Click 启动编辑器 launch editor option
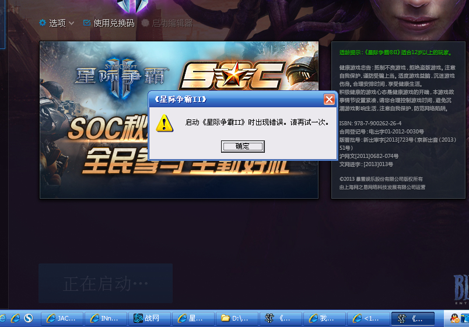469x327 pixels. [172, 23]
